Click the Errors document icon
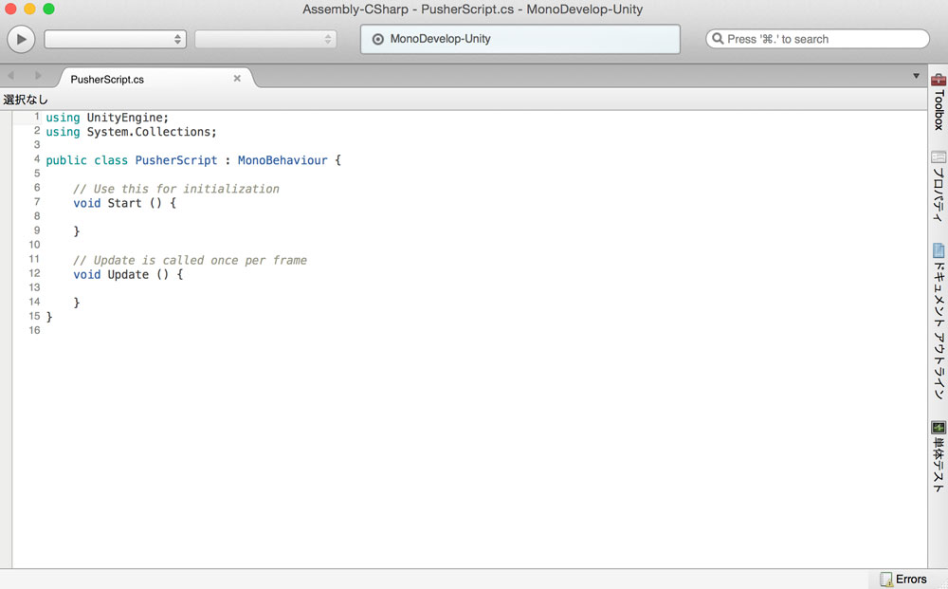Screen dimensions: 948x589 point(885,580)
